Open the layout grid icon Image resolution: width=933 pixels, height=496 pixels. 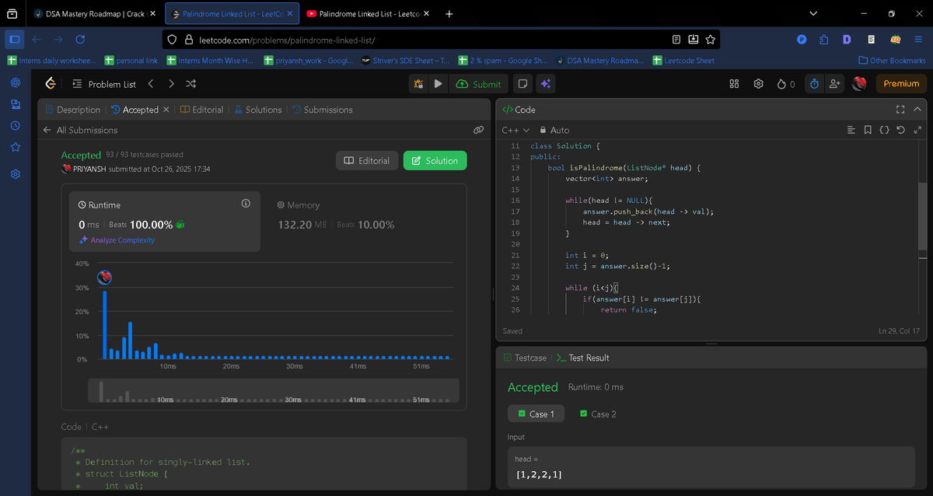pos(734,84)
